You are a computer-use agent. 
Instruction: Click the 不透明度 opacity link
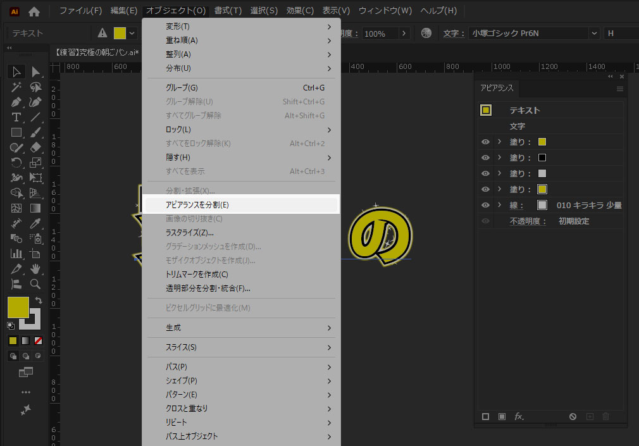[528, 221]
